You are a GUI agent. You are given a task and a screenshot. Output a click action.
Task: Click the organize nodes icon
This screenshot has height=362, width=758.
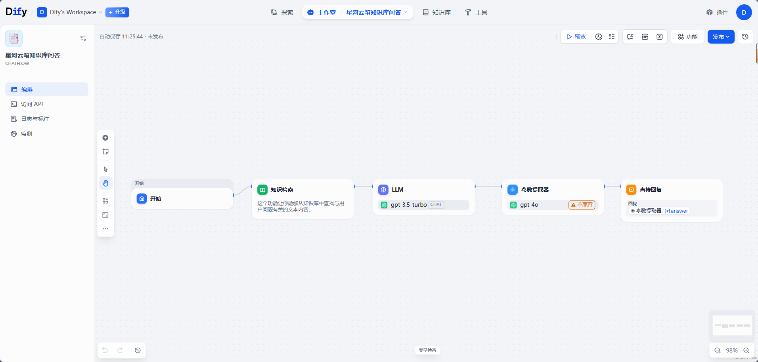[105, 201]
